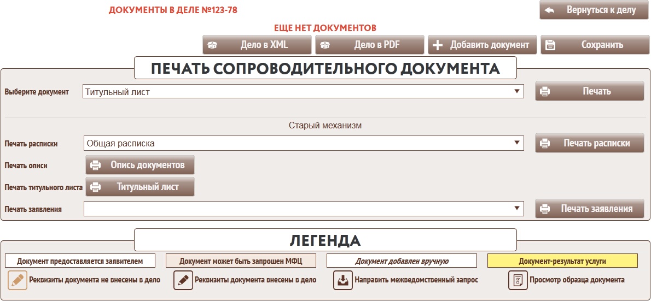
Task: Export case via 'Дело в PDF'
Action: [370, 45]
